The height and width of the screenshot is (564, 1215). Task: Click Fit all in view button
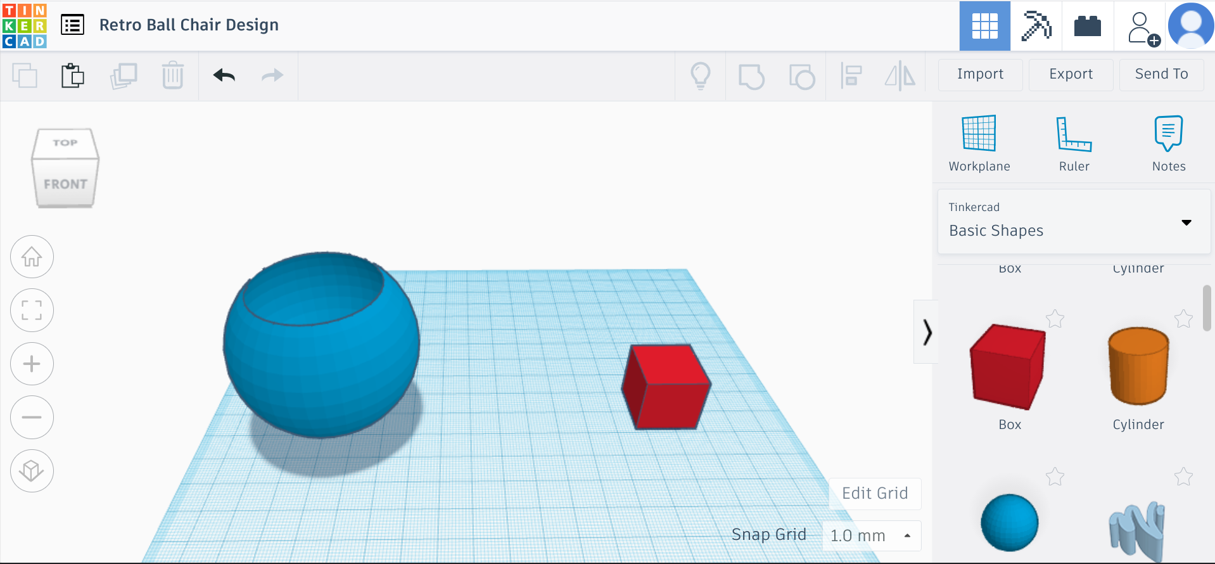pos(32,311)
